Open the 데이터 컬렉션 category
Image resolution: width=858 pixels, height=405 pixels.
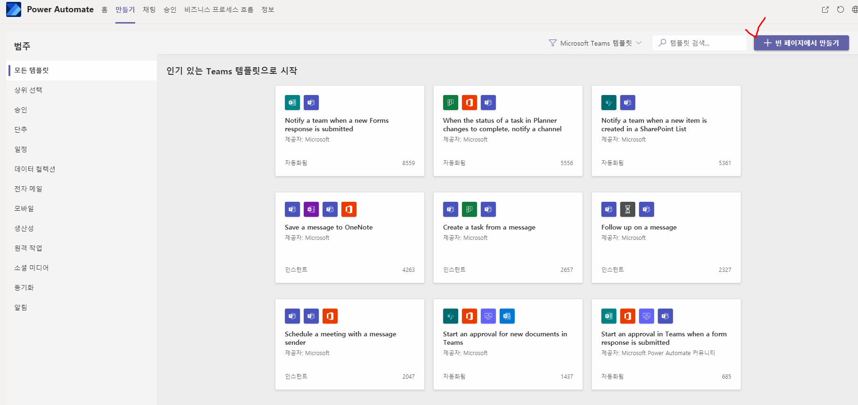[x=82, y=169]
